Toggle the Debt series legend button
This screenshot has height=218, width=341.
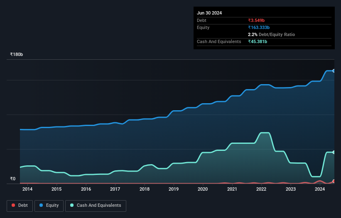[x=20, y=206]
